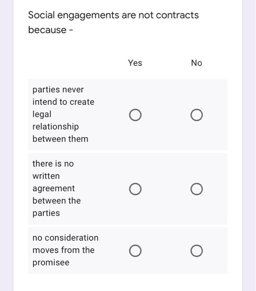Click the "between them" text in first row
This screenshot has height=291, width=256.
click(x=60, y=139)
